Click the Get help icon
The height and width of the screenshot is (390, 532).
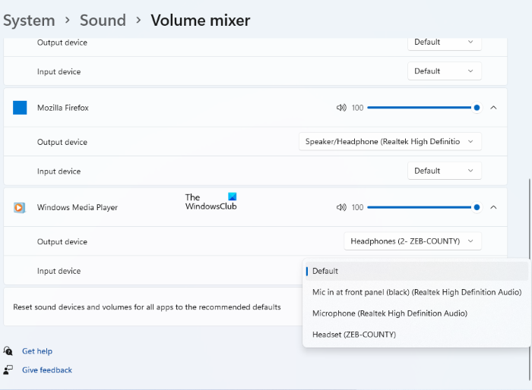(8, 351)
